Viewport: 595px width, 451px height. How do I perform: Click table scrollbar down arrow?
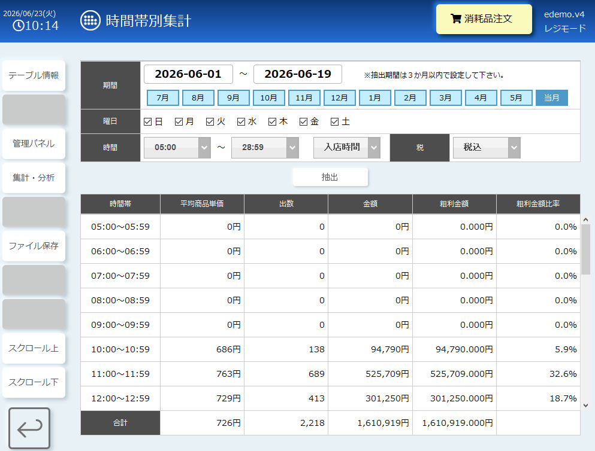tap(585, 405)
